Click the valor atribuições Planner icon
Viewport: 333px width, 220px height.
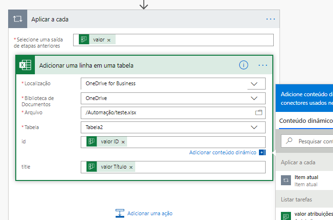(286, 216)
